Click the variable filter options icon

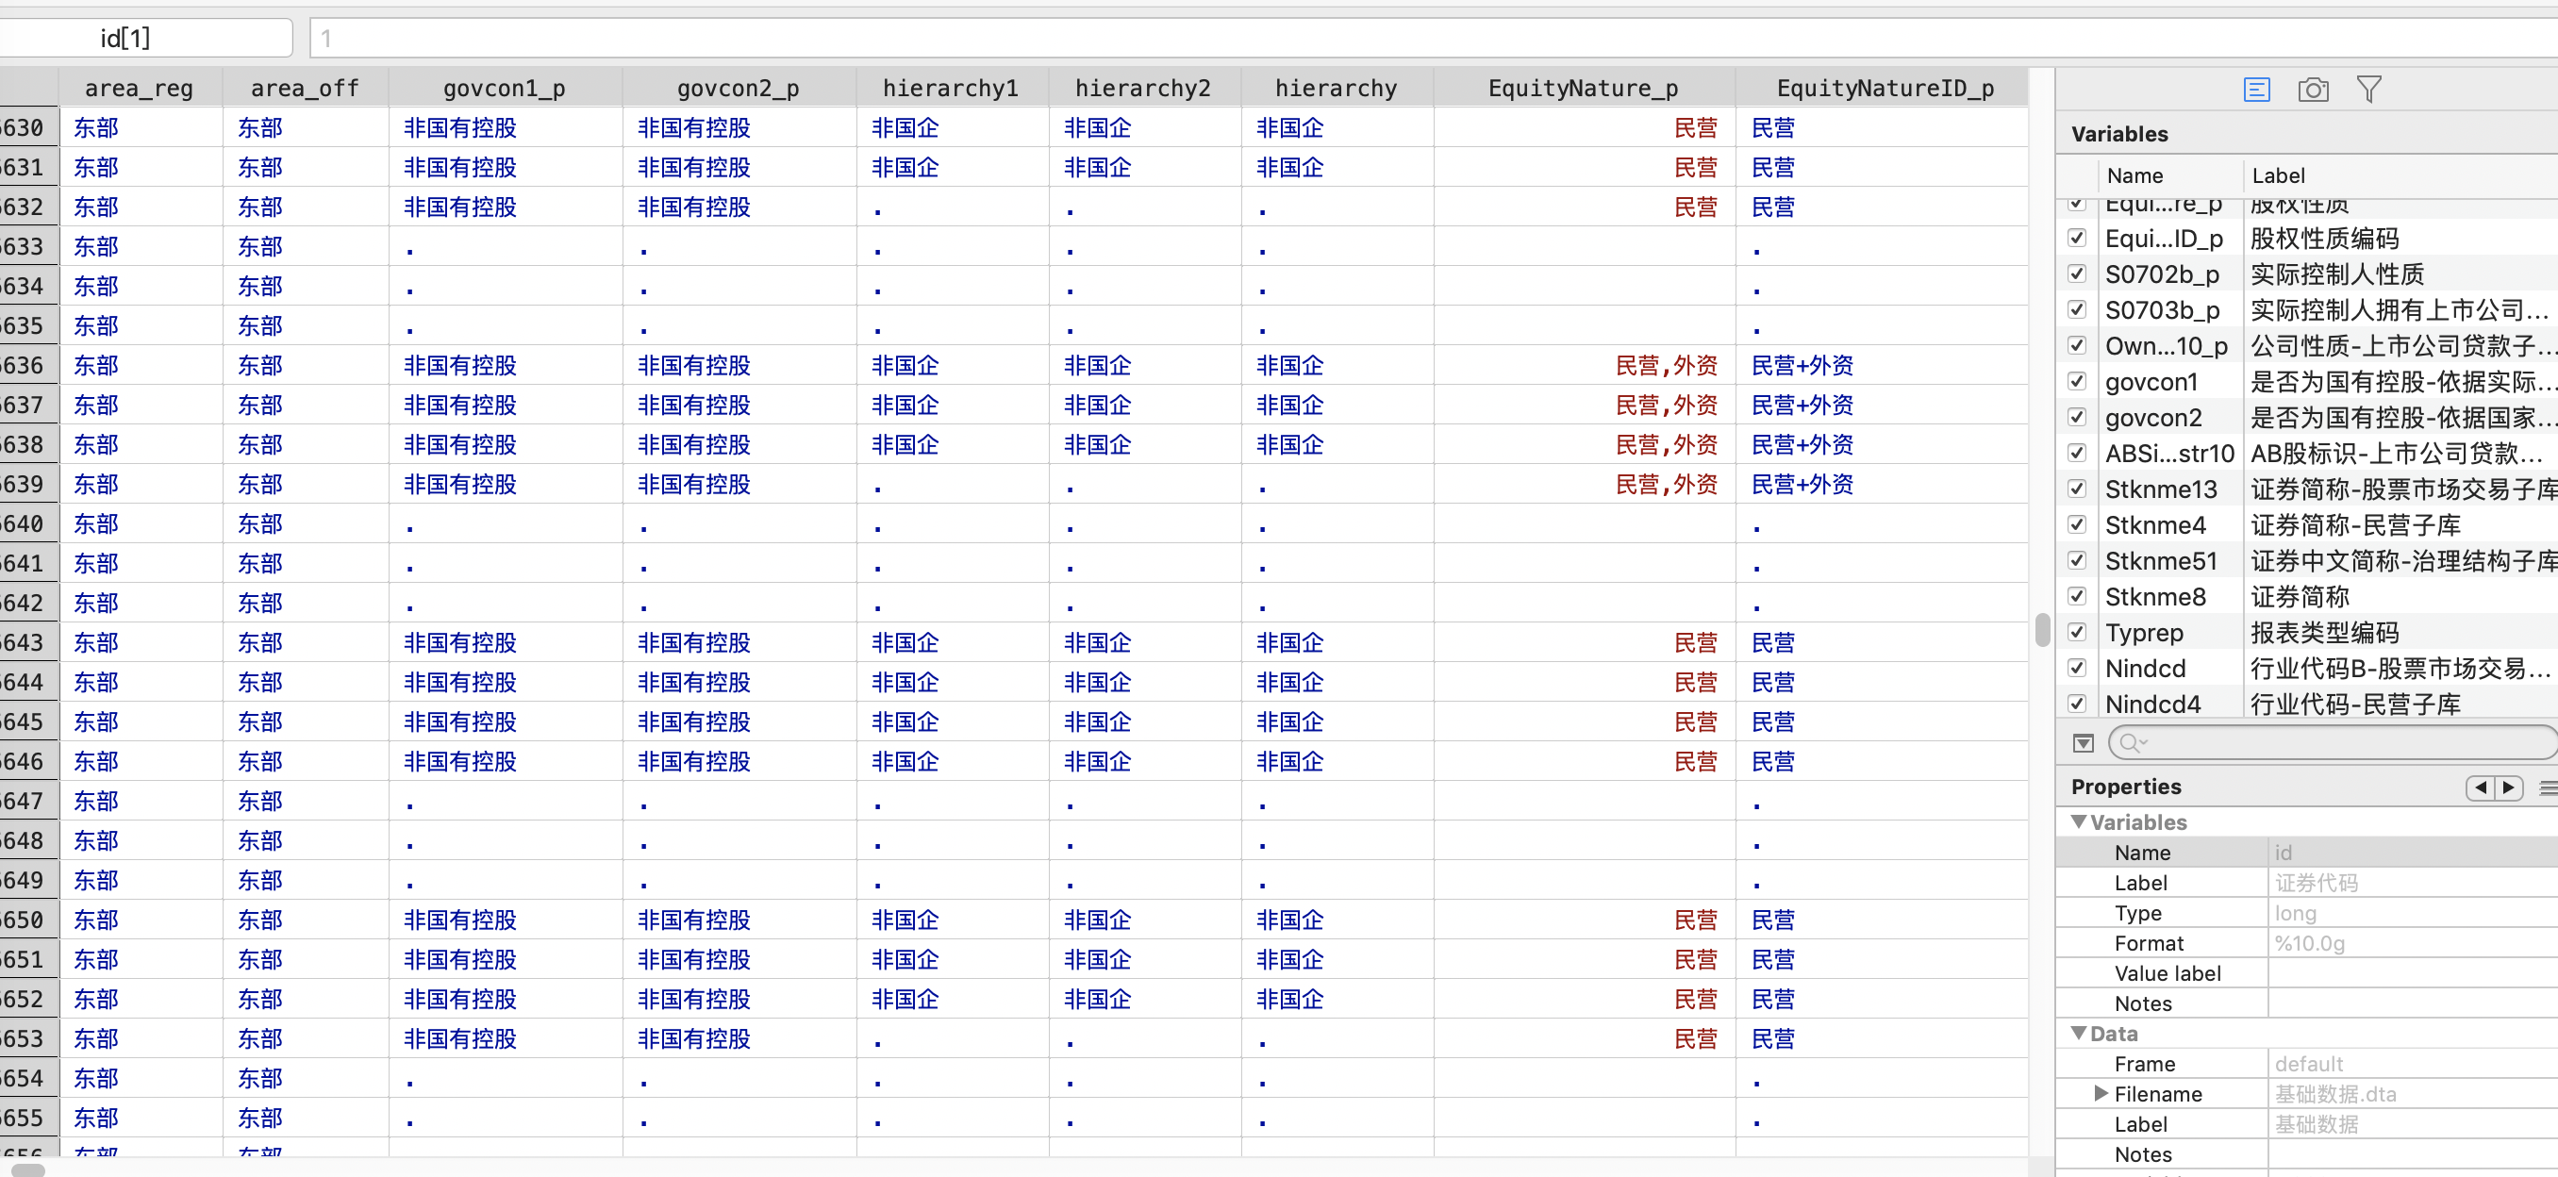click(x=2084, y=743)
